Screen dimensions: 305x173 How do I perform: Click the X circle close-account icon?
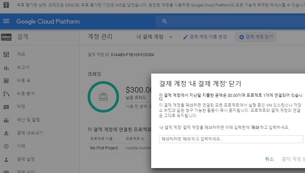(x=242, y=37)
